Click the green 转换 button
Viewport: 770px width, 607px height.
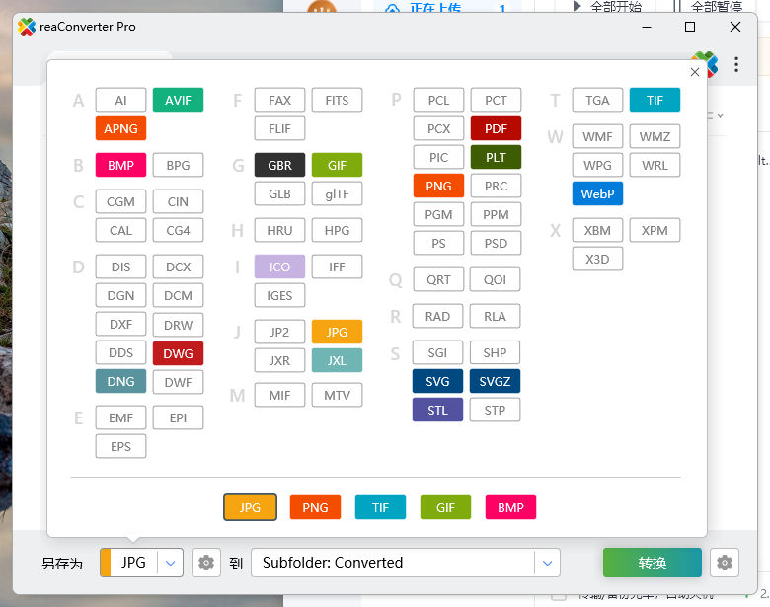pos(652,563)
